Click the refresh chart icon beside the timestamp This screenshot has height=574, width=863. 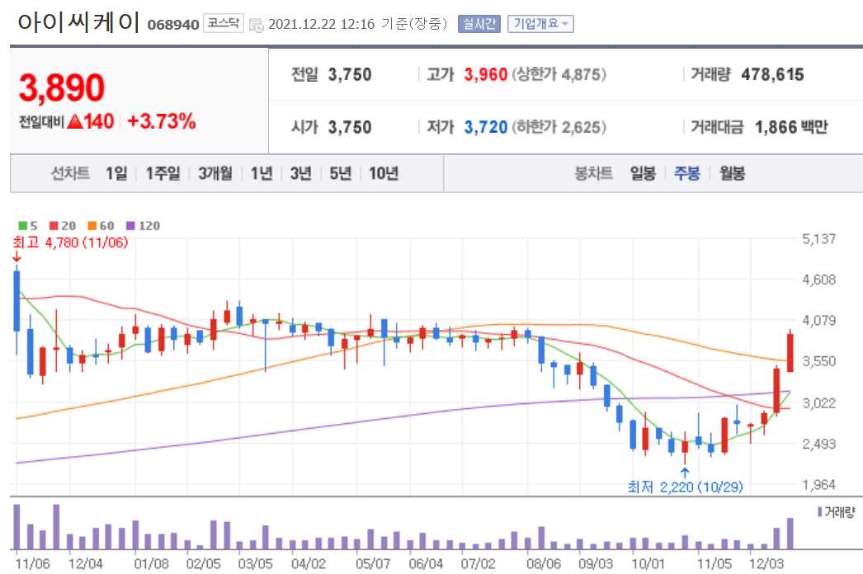click(x=258, y=23)
